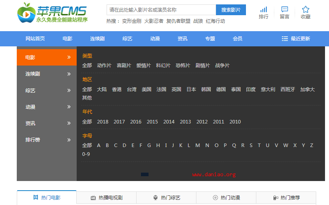Expand the 排行榜 sidebar chevron
This screenshot has width=329, height=205.
tap(69, 140)
